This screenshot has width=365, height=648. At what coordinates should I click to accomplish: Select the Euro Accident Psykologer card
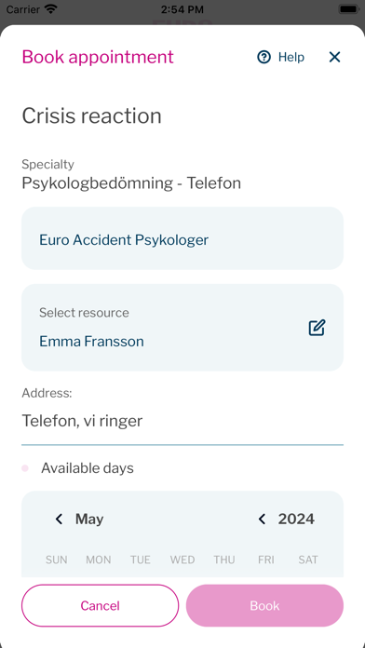[x=182, y=238]
